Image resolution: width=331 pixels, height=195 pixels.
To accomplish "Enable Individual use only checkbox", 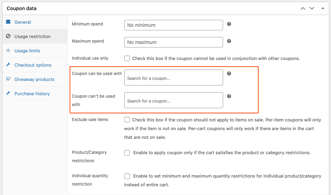I will tap(127, 58).
